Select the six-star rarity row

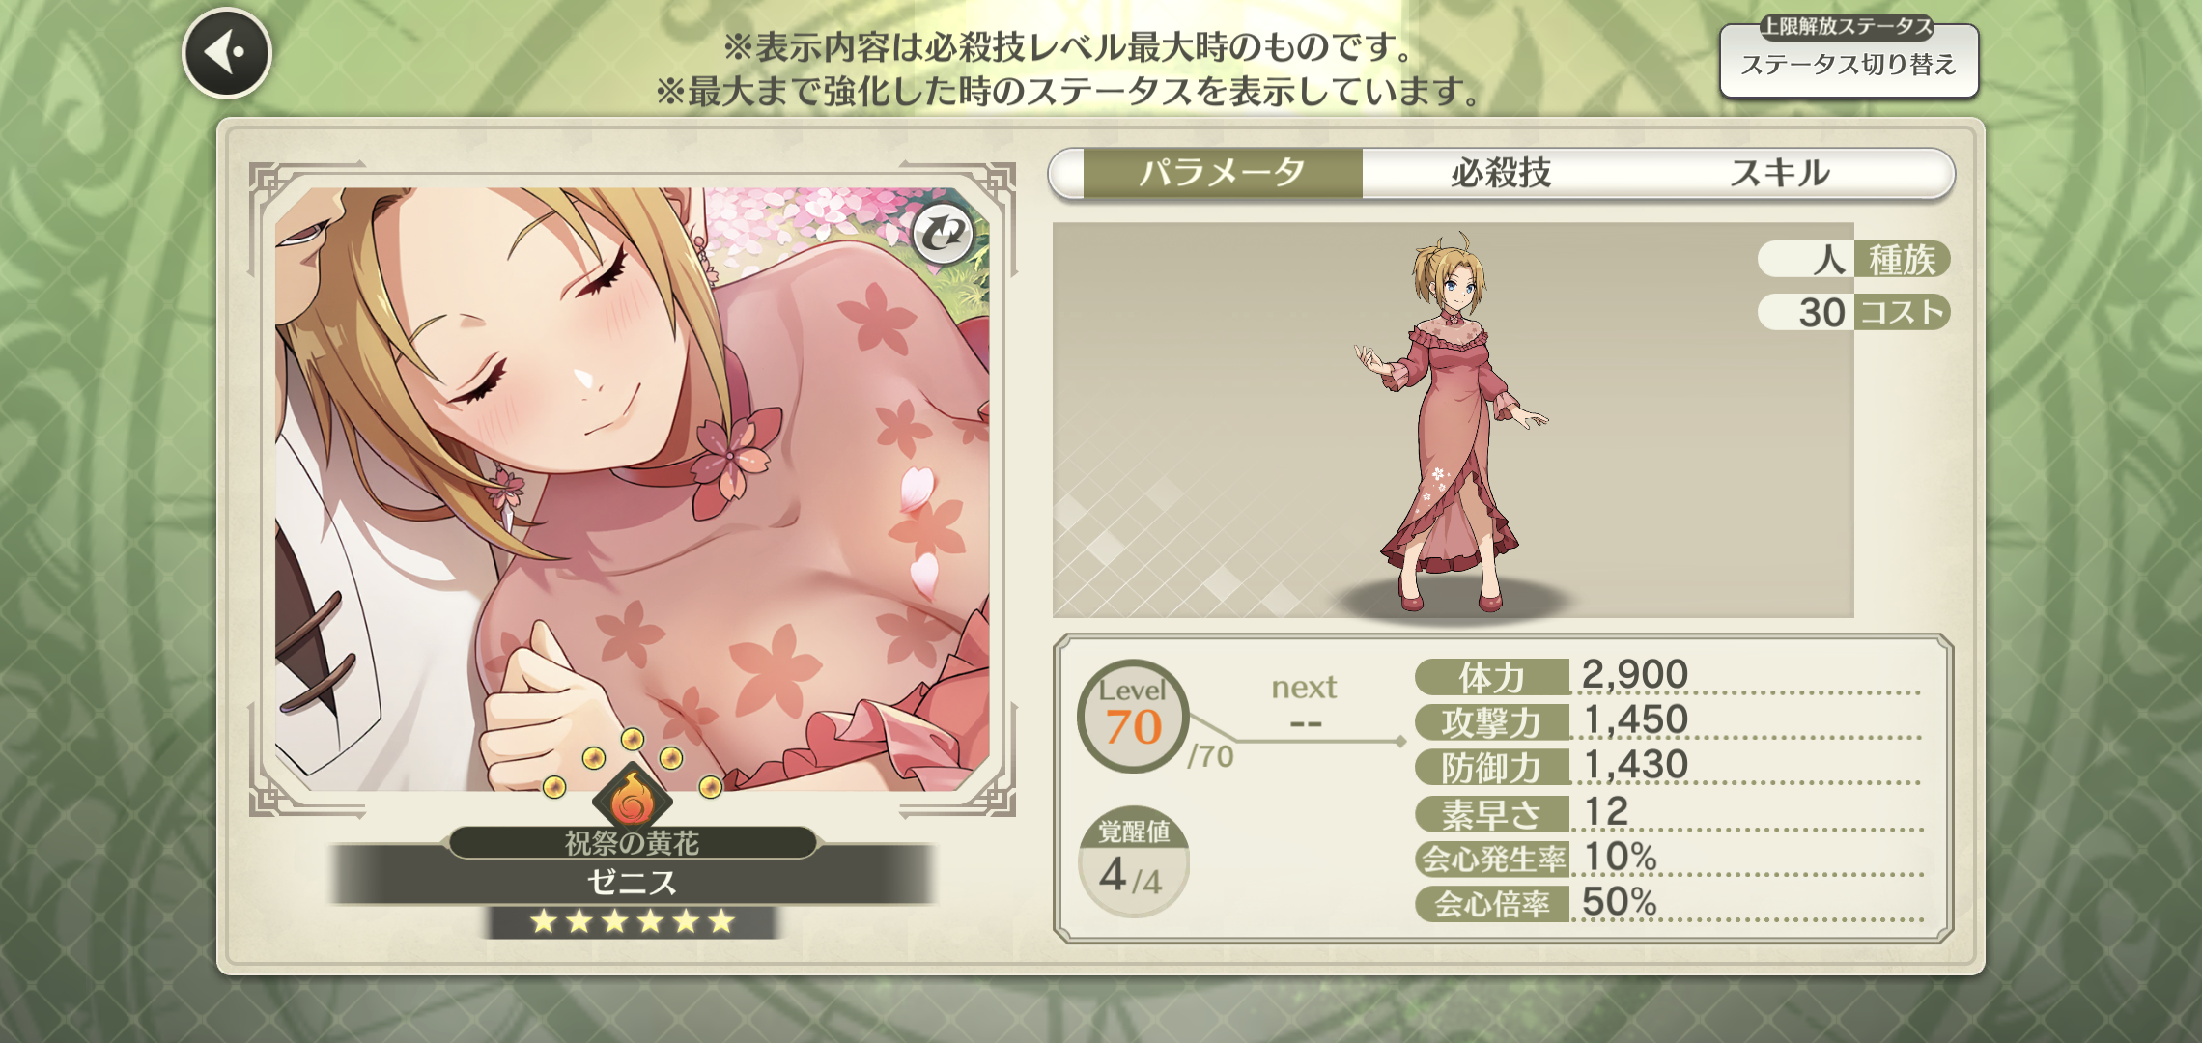click(x=632, y=921)
